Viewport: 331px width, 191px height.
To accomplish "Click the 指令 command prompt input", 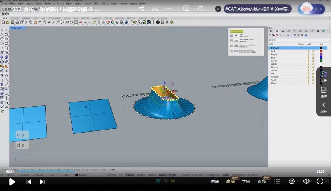I will coord(165,14).
